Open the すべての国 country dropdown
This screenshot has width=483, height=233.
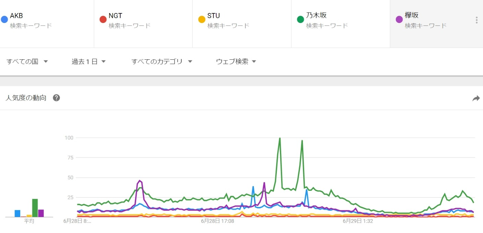(27, 62)
